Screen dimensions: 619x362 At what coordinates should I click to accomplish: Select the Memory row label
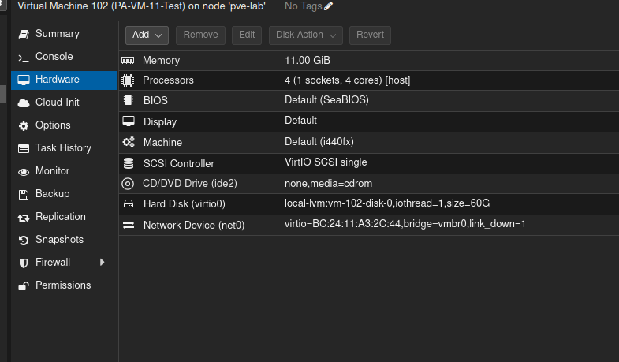point(161,61)
